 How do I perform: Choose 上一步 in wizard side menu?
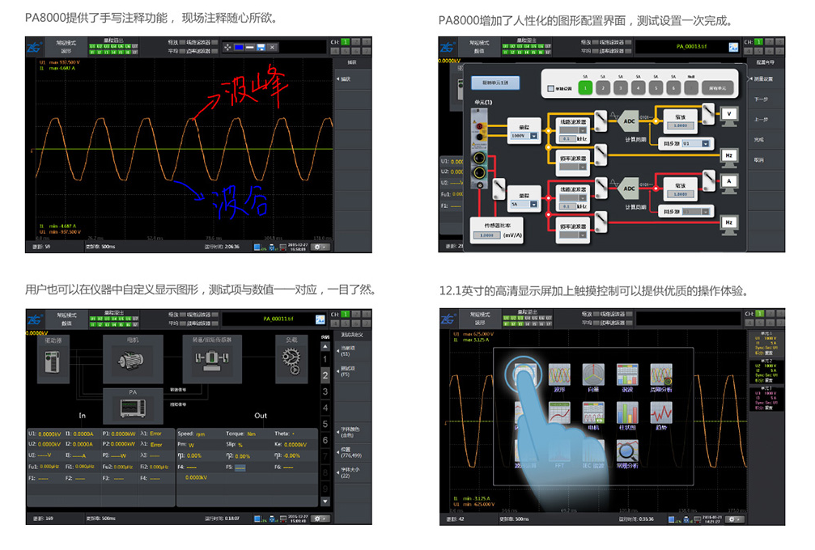click(x=766, y=120)
